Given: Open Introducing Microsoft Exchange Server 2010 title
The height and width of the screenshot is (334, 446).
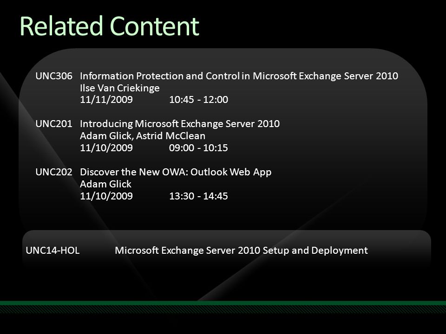Looking at the screenshot, I should tap(180, 124).
